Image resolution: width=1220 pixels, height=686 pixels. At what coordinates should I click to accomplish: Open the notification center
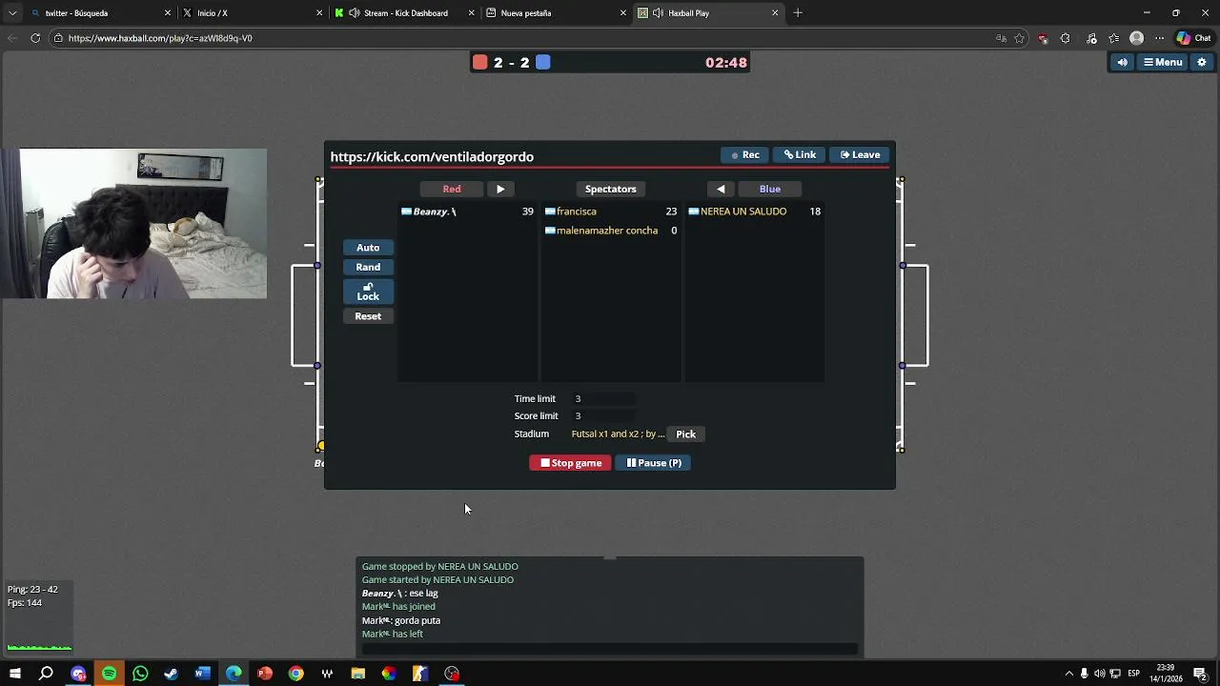pos(1200,674)
